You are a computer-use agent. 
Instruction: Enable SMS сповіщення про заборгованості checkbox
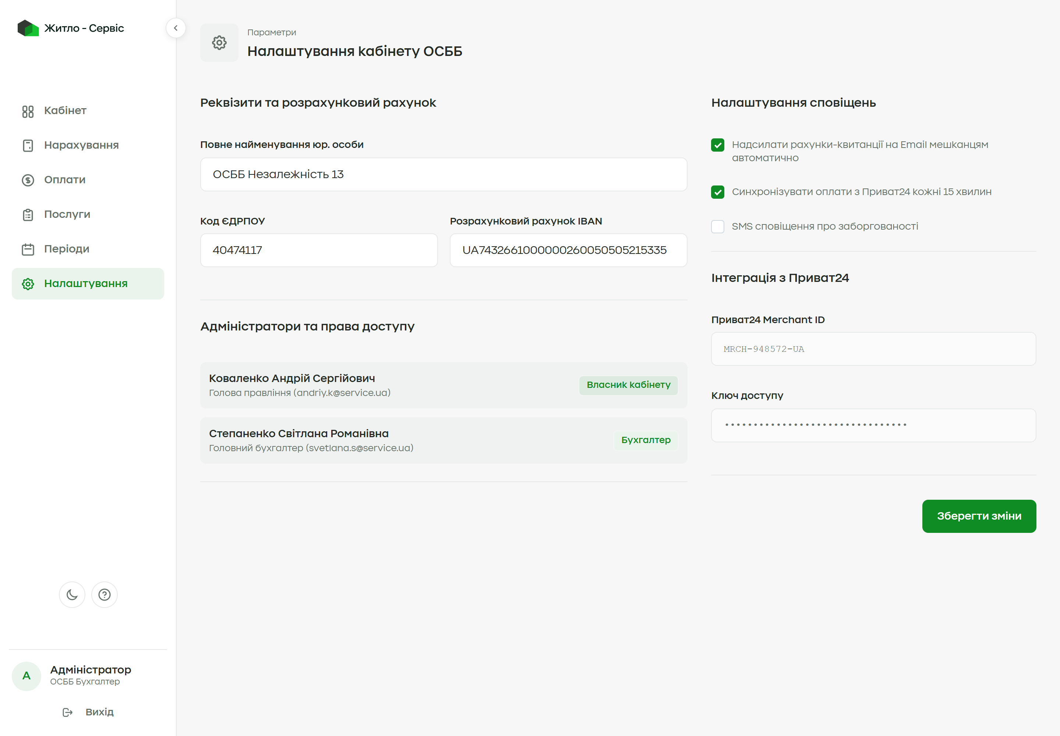pyautogui.click(x=717, y=226)
